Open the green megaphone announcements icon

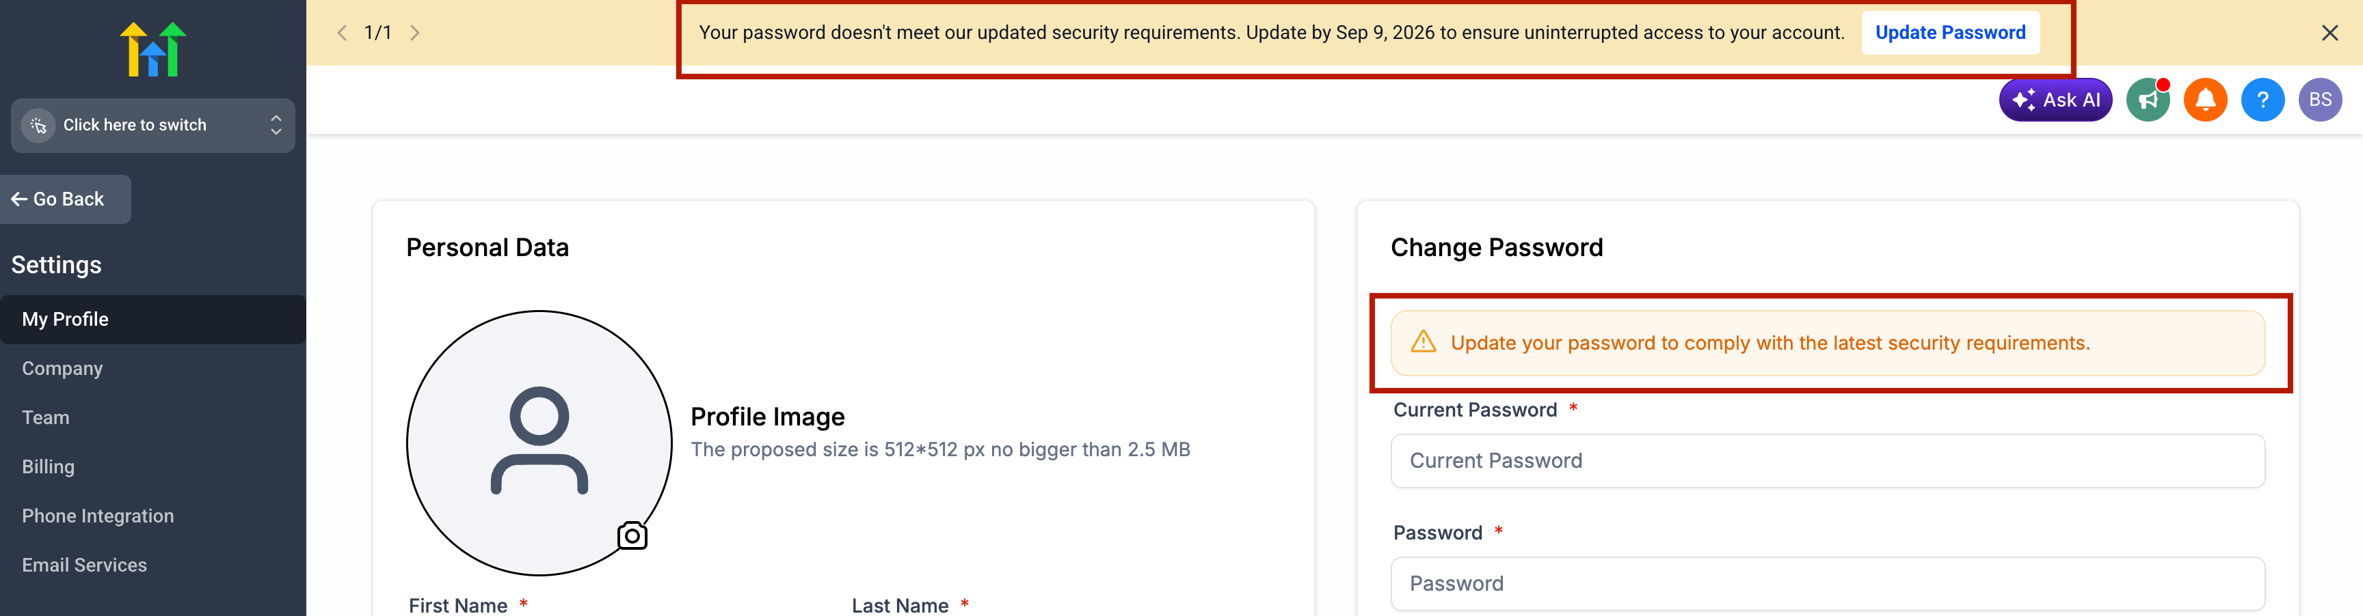[x=2148, y=100]
